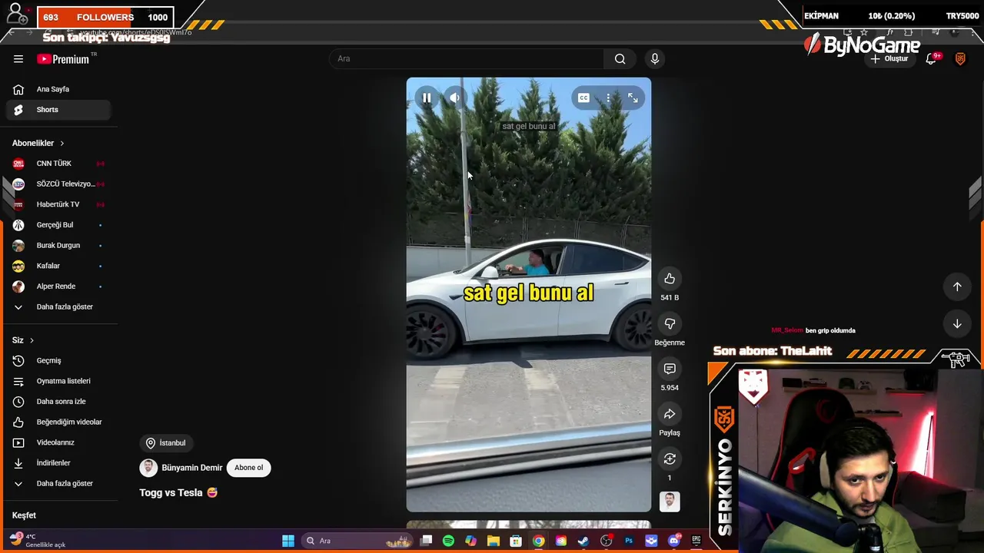
Task: Open Task View in taskbar
Action: (427, 541)
